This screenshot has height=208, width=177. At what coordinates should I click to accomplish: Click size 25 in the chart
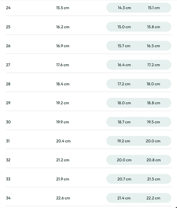8,27
